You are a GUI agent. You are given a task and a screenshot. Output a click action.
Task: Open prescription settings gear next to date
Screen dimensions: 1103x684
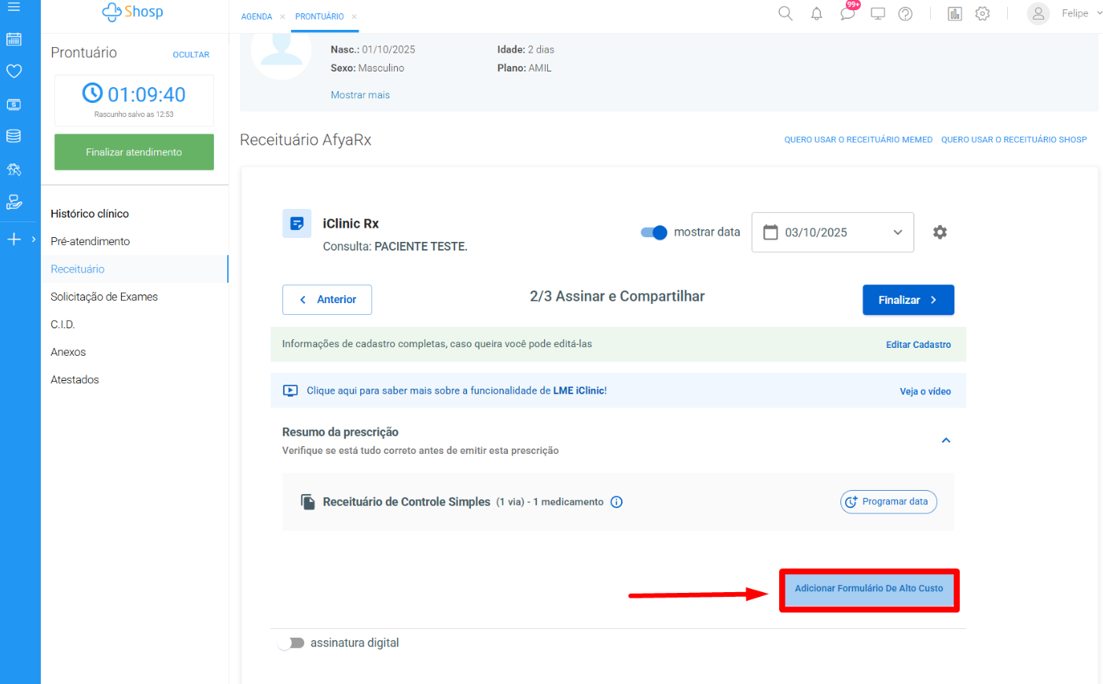pos(939,232)
